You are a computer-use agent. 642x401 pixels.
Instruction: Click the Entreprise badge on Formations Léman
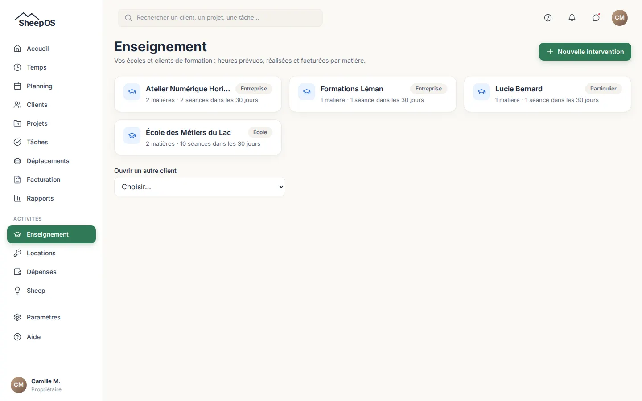[428, 89]
